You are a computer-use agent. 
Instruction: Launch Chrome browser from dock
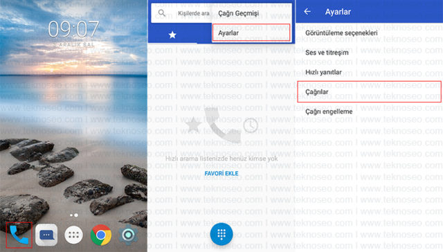(101, 235)
